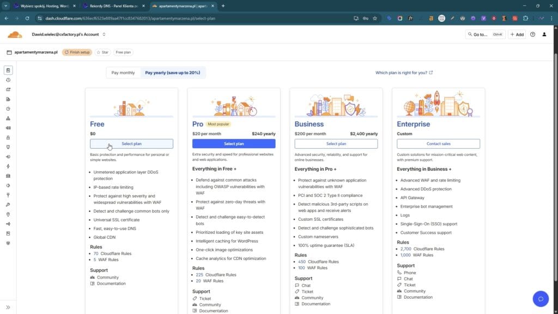
Task: Click the network hierarchy sidebar icon
Action: click(x=8, y=118)
